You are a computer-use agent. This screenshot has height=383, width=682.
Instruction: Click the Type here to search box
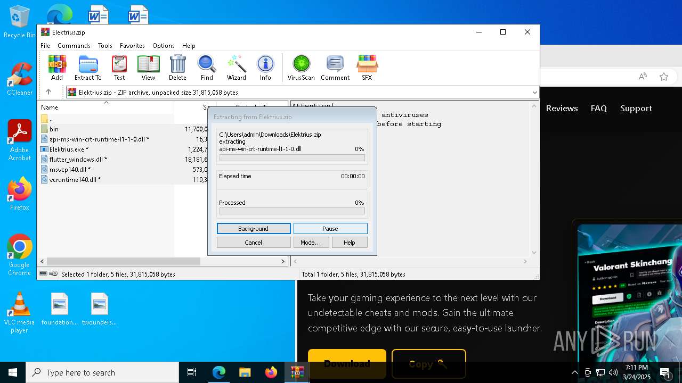pos(102,372)
